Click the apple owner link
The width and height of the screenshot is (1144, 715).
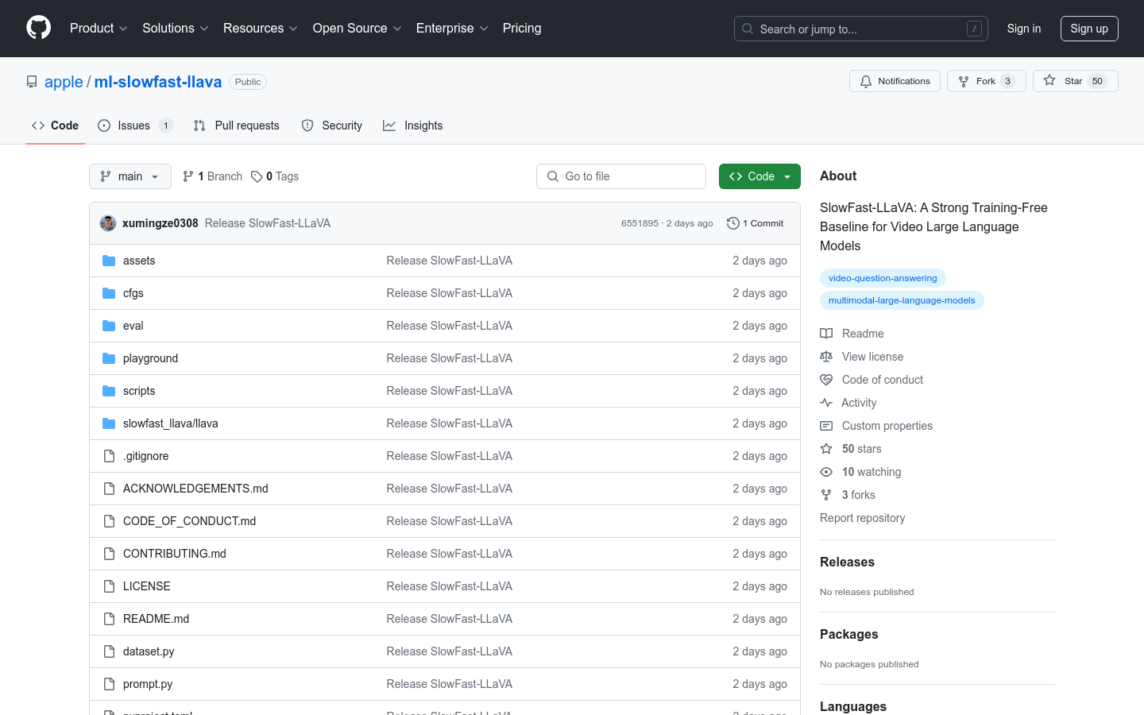(64, 82)
